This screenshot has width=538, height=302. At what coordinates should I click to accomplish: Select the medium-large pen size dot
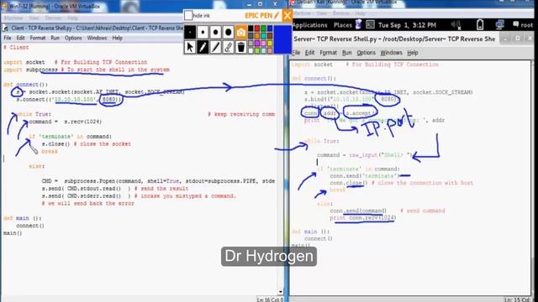coord(215,32)
